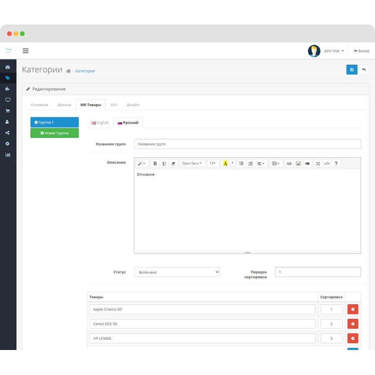Screen dimensions: 375x375
Task: Open the font color options arrow
Action: 232,164
